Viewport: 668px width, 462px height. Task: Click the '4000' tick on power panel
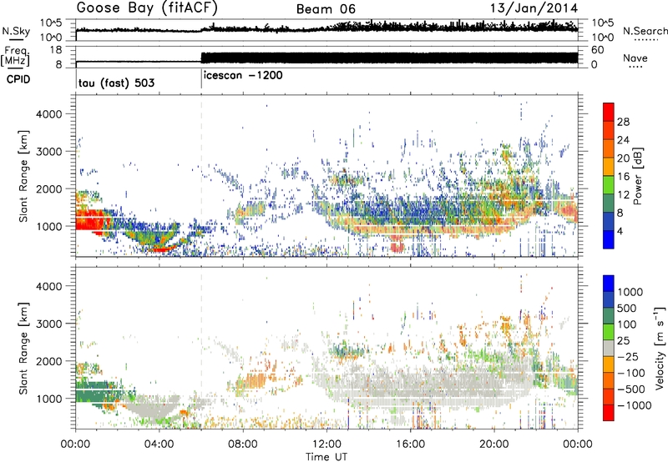(48, 114)
